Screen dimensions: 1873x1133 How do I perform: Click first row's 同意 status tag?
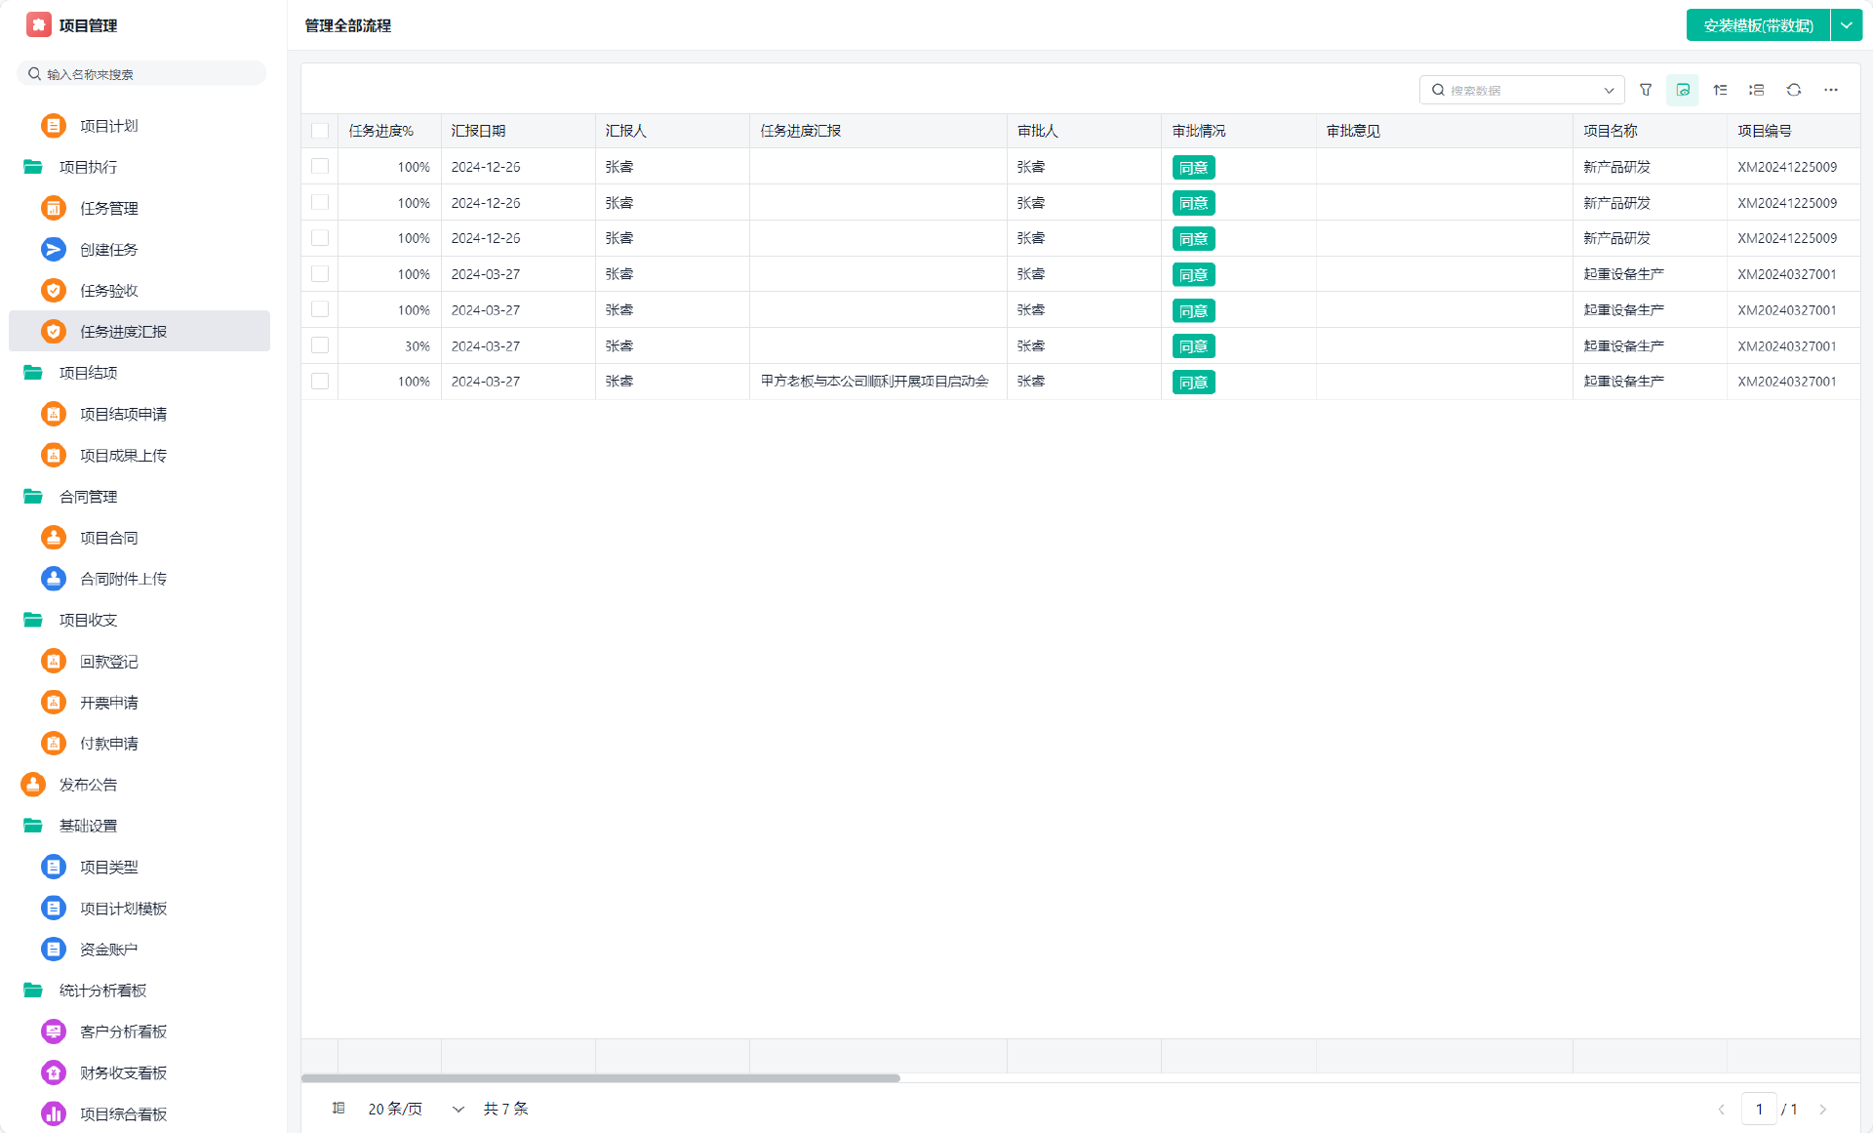click(1193, 168)
